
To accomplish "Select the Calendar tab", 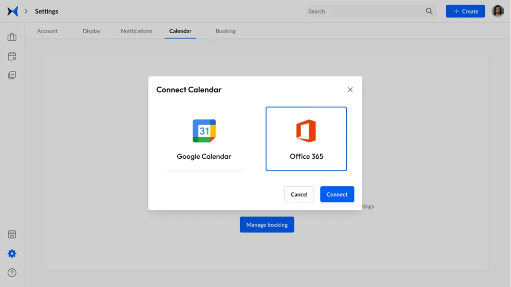I will pyautogui.click(x=180, y=31).
